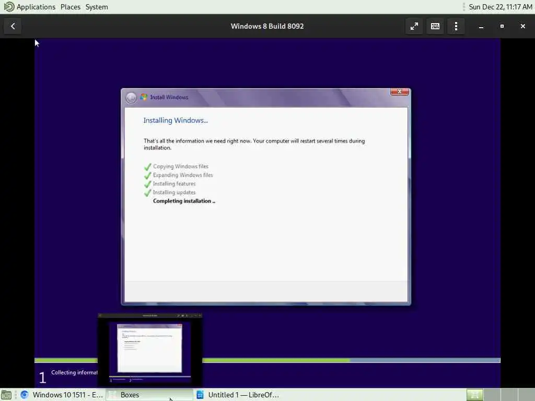Click the Boxes window preview thumbnail
Screen dimensions: 535x401
coord(150,349)
